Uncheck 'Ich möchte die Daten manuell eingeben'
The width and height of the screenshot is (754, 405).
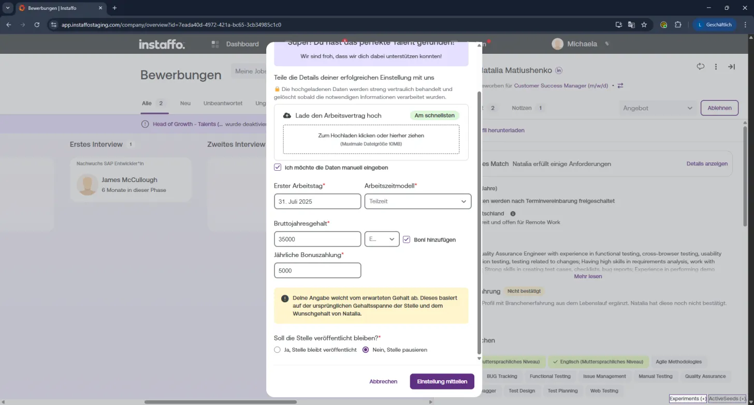pos(278,167)
